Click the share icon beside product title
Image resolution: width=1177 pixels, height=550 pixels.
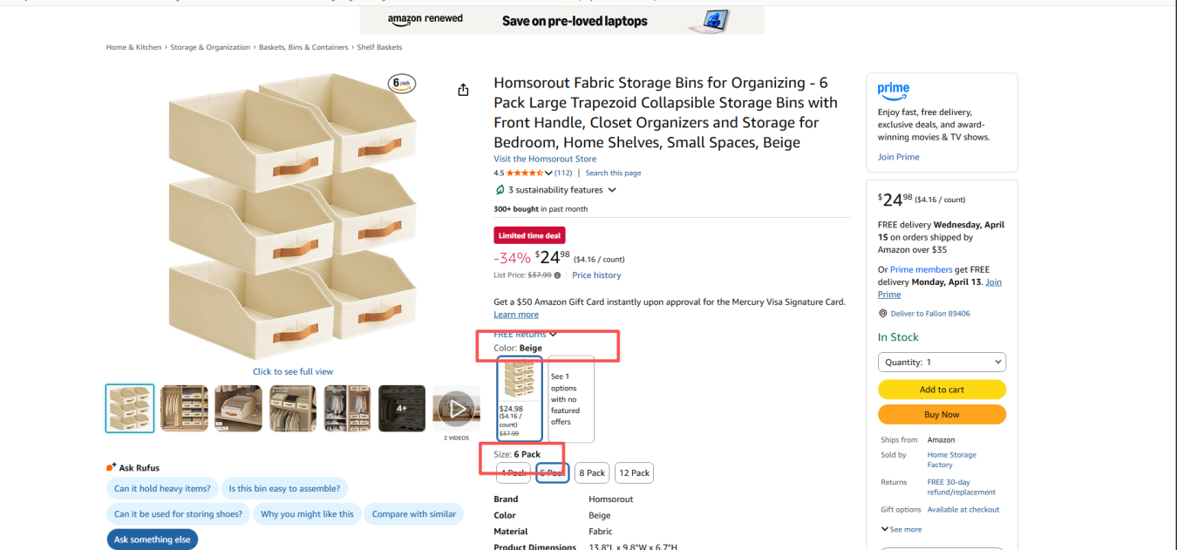tap(463, 90)
